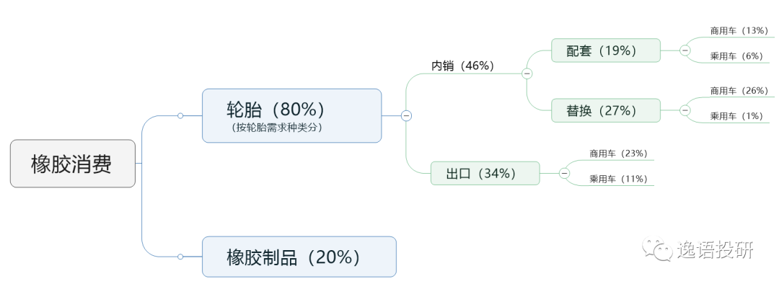
Task: Select the 配套（19%） node
Action: [606, 50]
